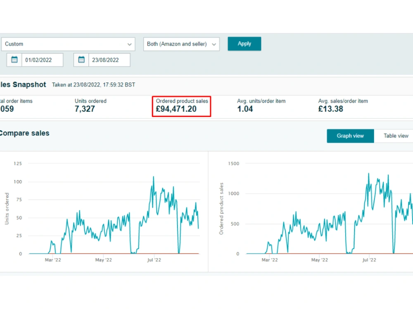Open the Both (Amazon and seller) dropdown
Viewport: 413px width, 309px height.
[181, 44]
